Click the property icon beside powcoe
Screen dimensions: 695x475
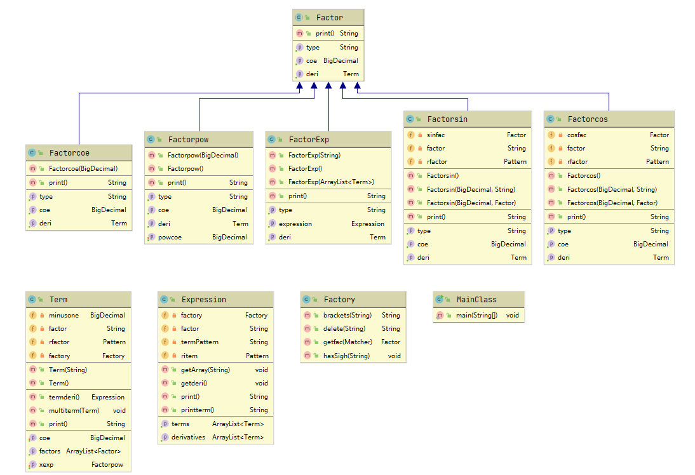151,237
